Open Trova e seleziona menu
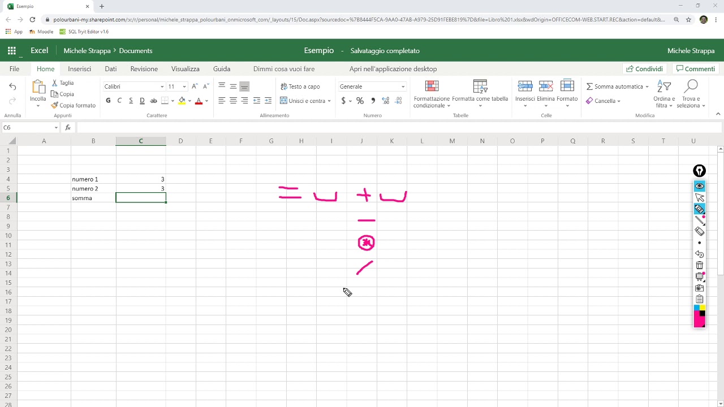 tap(691, 94)
